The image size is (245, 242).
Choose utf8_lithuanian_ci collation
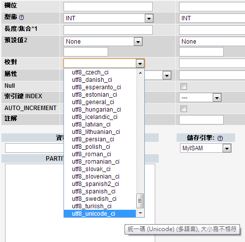(x=100, y=132)
